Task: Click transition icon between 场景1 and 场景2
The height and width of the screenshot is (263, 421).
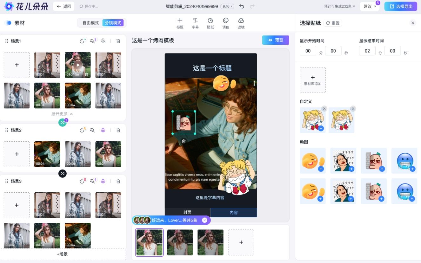Action: click(63, 122)
